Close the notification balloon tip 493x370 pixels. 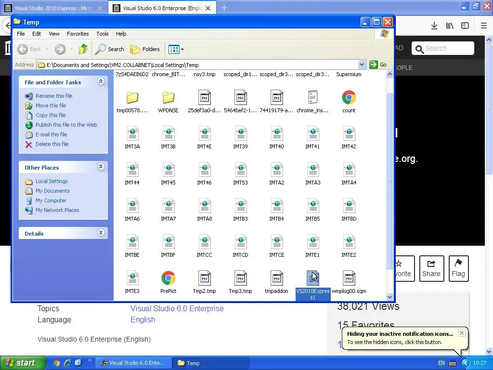pos(461,333)
